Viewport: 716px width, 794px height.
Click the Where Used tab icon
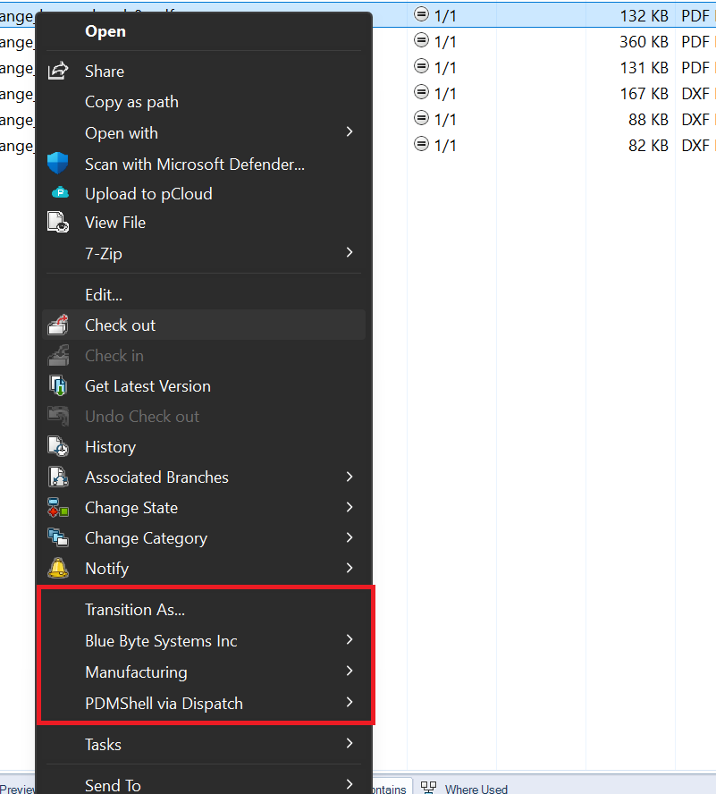[x=428, y=788]
